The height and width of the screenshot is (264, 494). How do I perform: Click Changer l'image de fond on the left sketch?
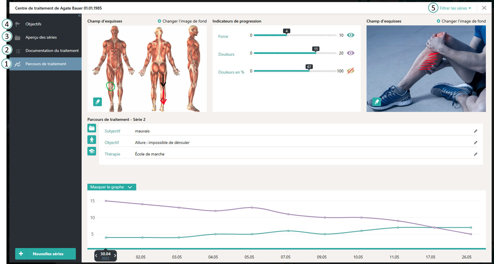(x=182, y=21)
